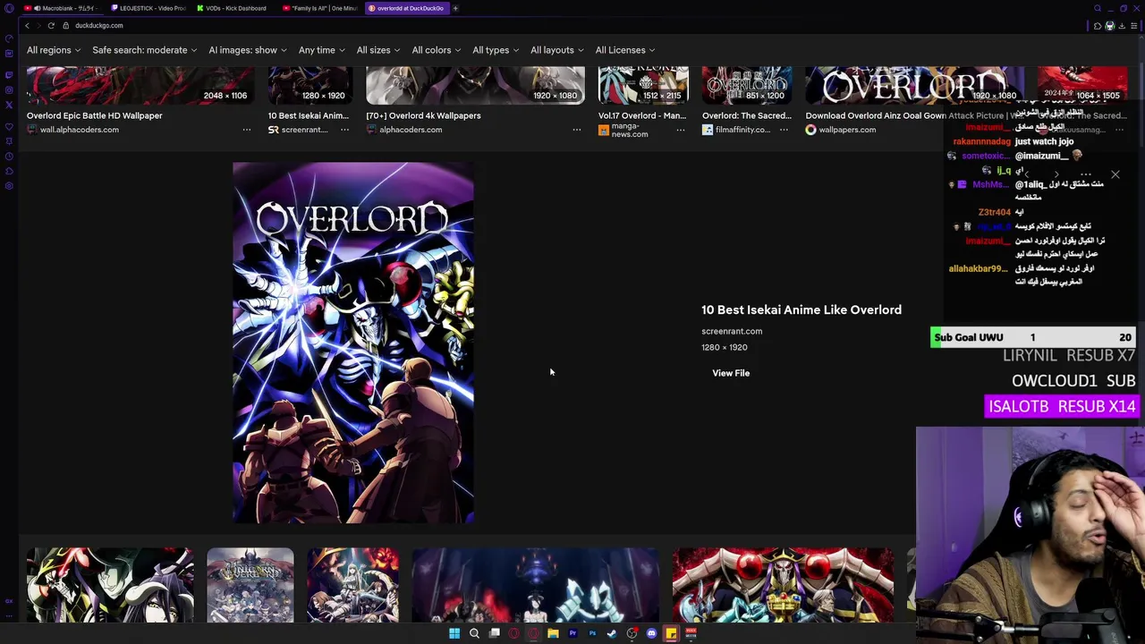Open Sticky Notes on taskbar

671,633
